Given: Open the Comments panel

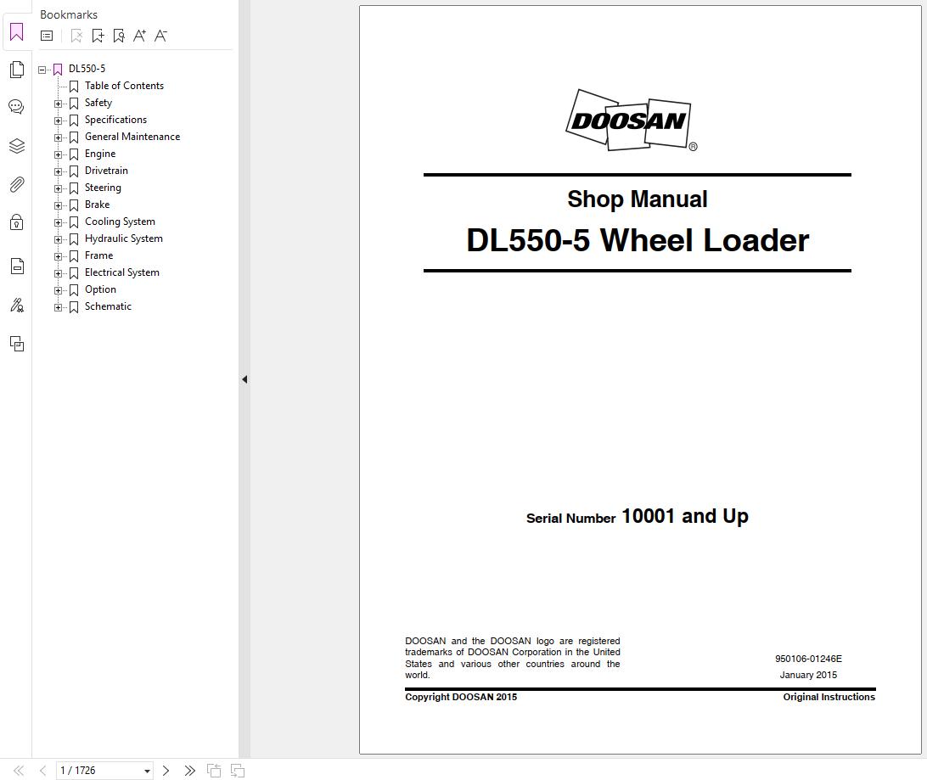Looking at the screenshot, I should [x=16, y=107].
